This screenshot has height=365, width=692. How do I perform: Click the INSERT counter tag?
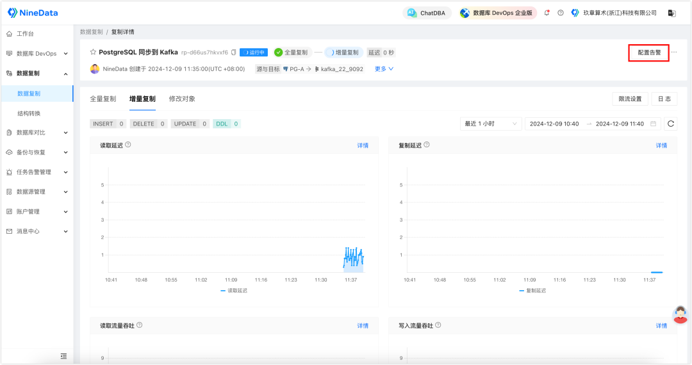[108, 124]
